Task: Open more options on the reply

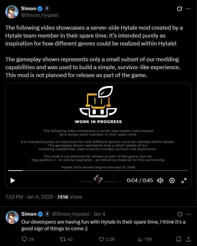Action: click(x=188, y=214)
